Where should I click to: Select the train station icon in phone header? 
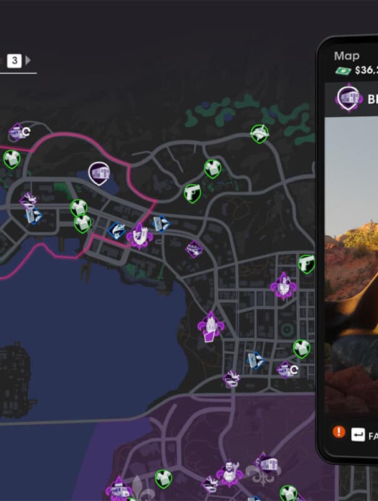click(349, 98)
